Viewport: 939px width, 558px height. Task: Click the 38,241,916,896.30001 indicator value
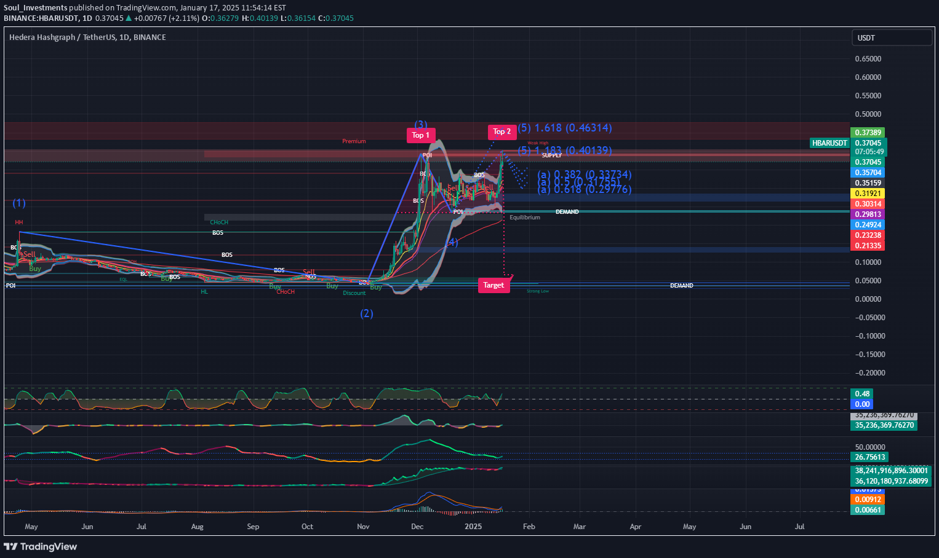click(x=891, y=471)
